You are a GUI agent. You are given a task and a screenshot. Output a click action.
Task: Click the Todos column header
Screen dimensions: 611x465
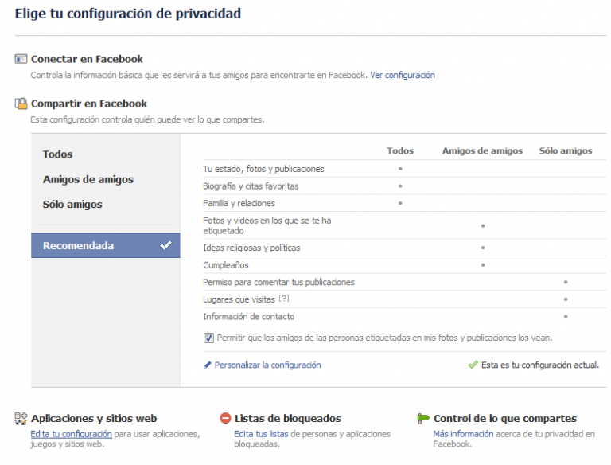point(400,151)
